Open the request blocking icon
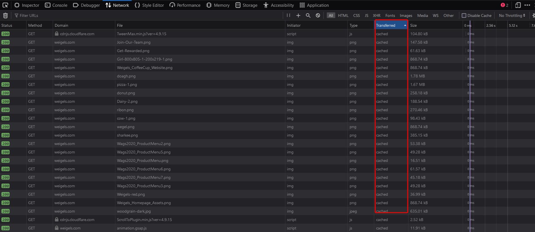 click(318, 15)
